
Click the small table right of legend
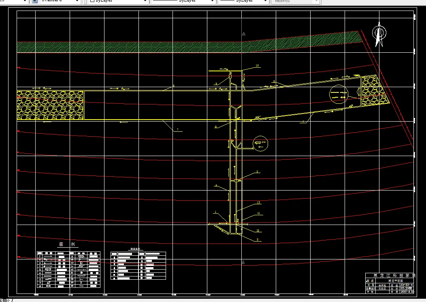coord(138,266)
